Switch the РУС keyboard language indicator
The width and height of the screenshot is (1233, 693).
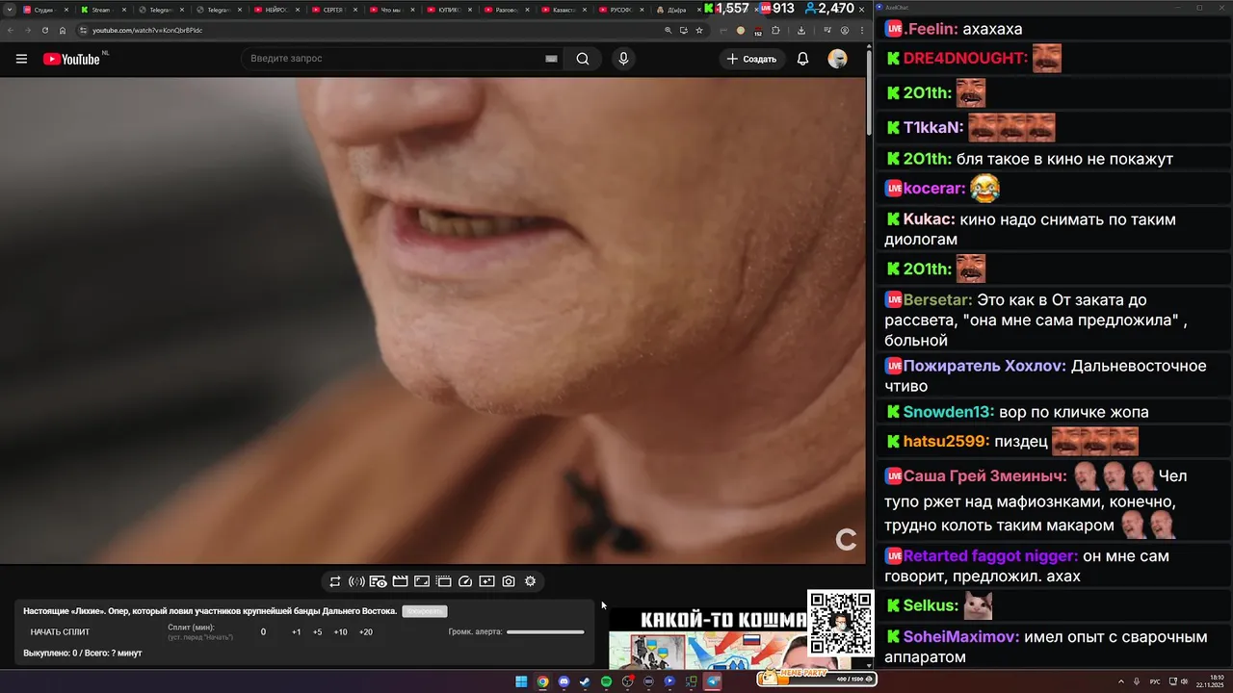[x=1155, y=681]
